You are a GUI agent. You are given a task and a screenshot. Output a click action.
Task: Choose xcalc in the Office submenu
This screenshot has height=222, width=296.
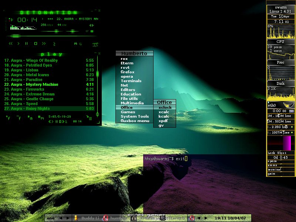[x=164, y=112]
